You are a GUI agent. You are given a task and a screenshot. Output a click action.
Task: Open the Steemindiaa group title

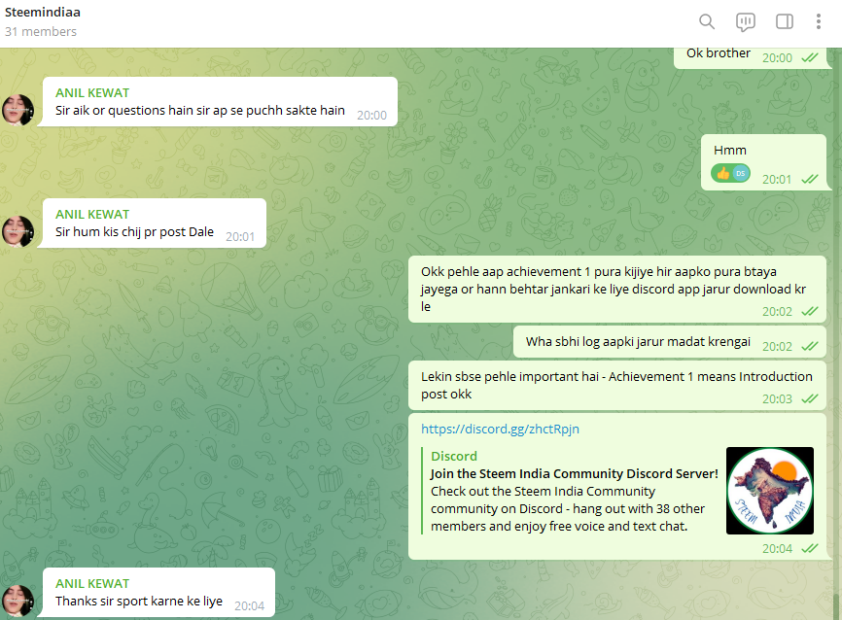(x=43, y=12)
